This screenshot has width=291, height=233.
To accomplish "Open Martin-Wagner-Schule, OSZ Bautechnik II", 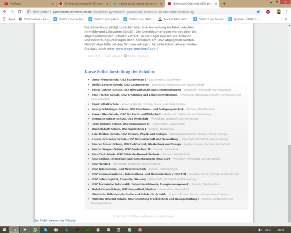I will click(121, 149).
